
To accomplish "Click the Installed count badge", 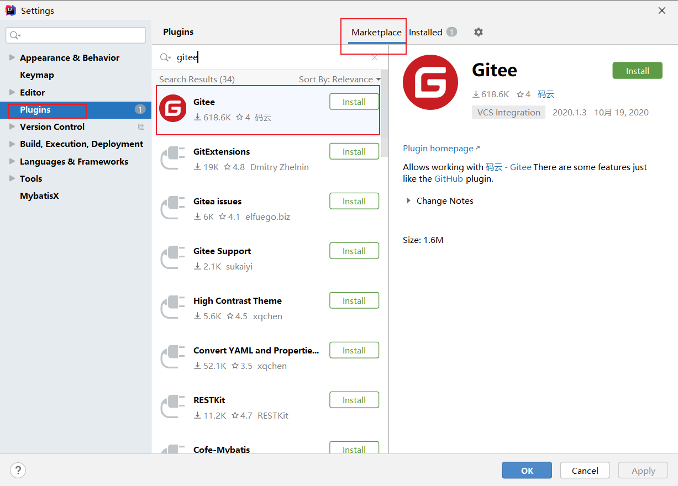I will tap(451, 32).
